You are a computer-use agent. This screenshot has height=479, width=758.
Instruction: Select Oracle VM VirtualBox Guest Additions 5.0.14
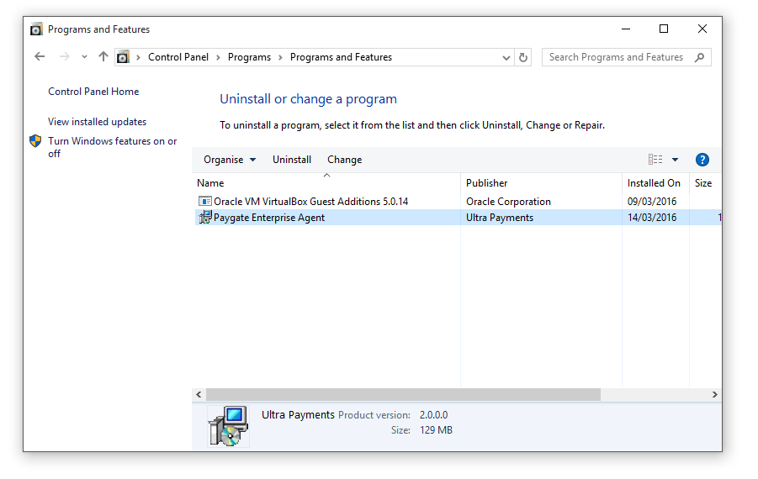pos(310,202)
